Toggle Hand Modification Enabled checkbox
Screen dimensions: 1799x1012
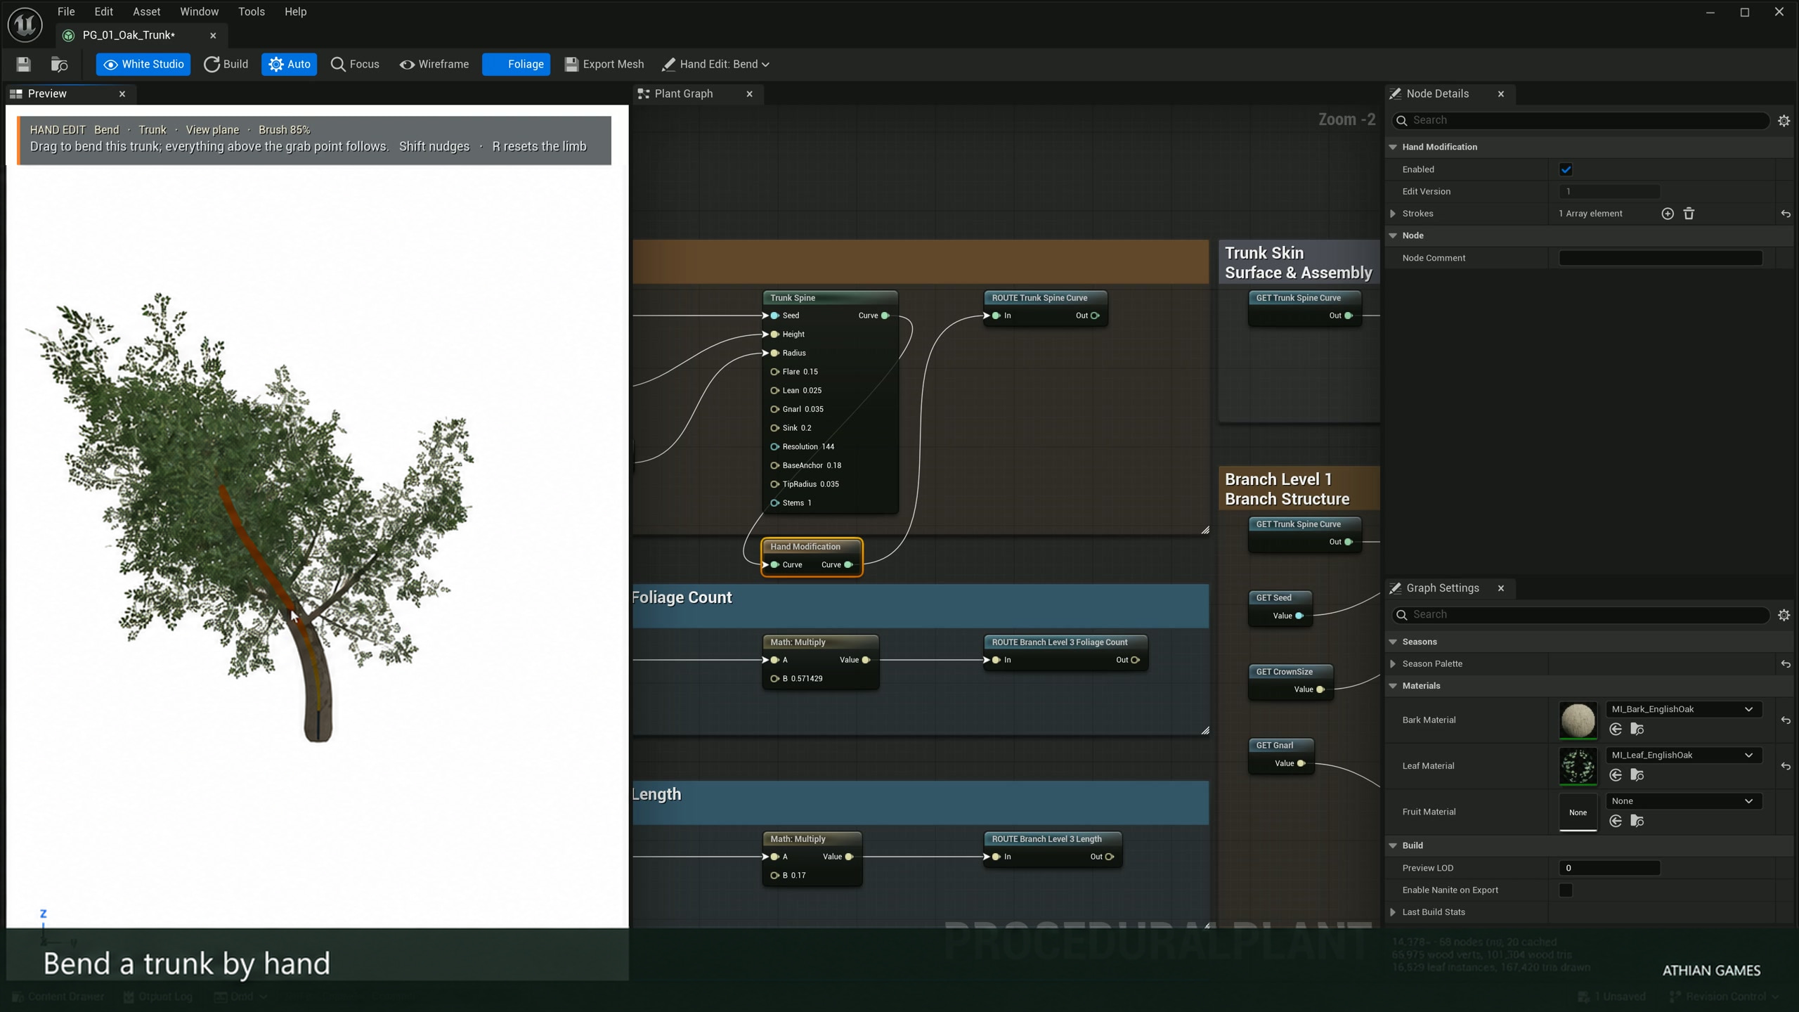pos(1566,169)
